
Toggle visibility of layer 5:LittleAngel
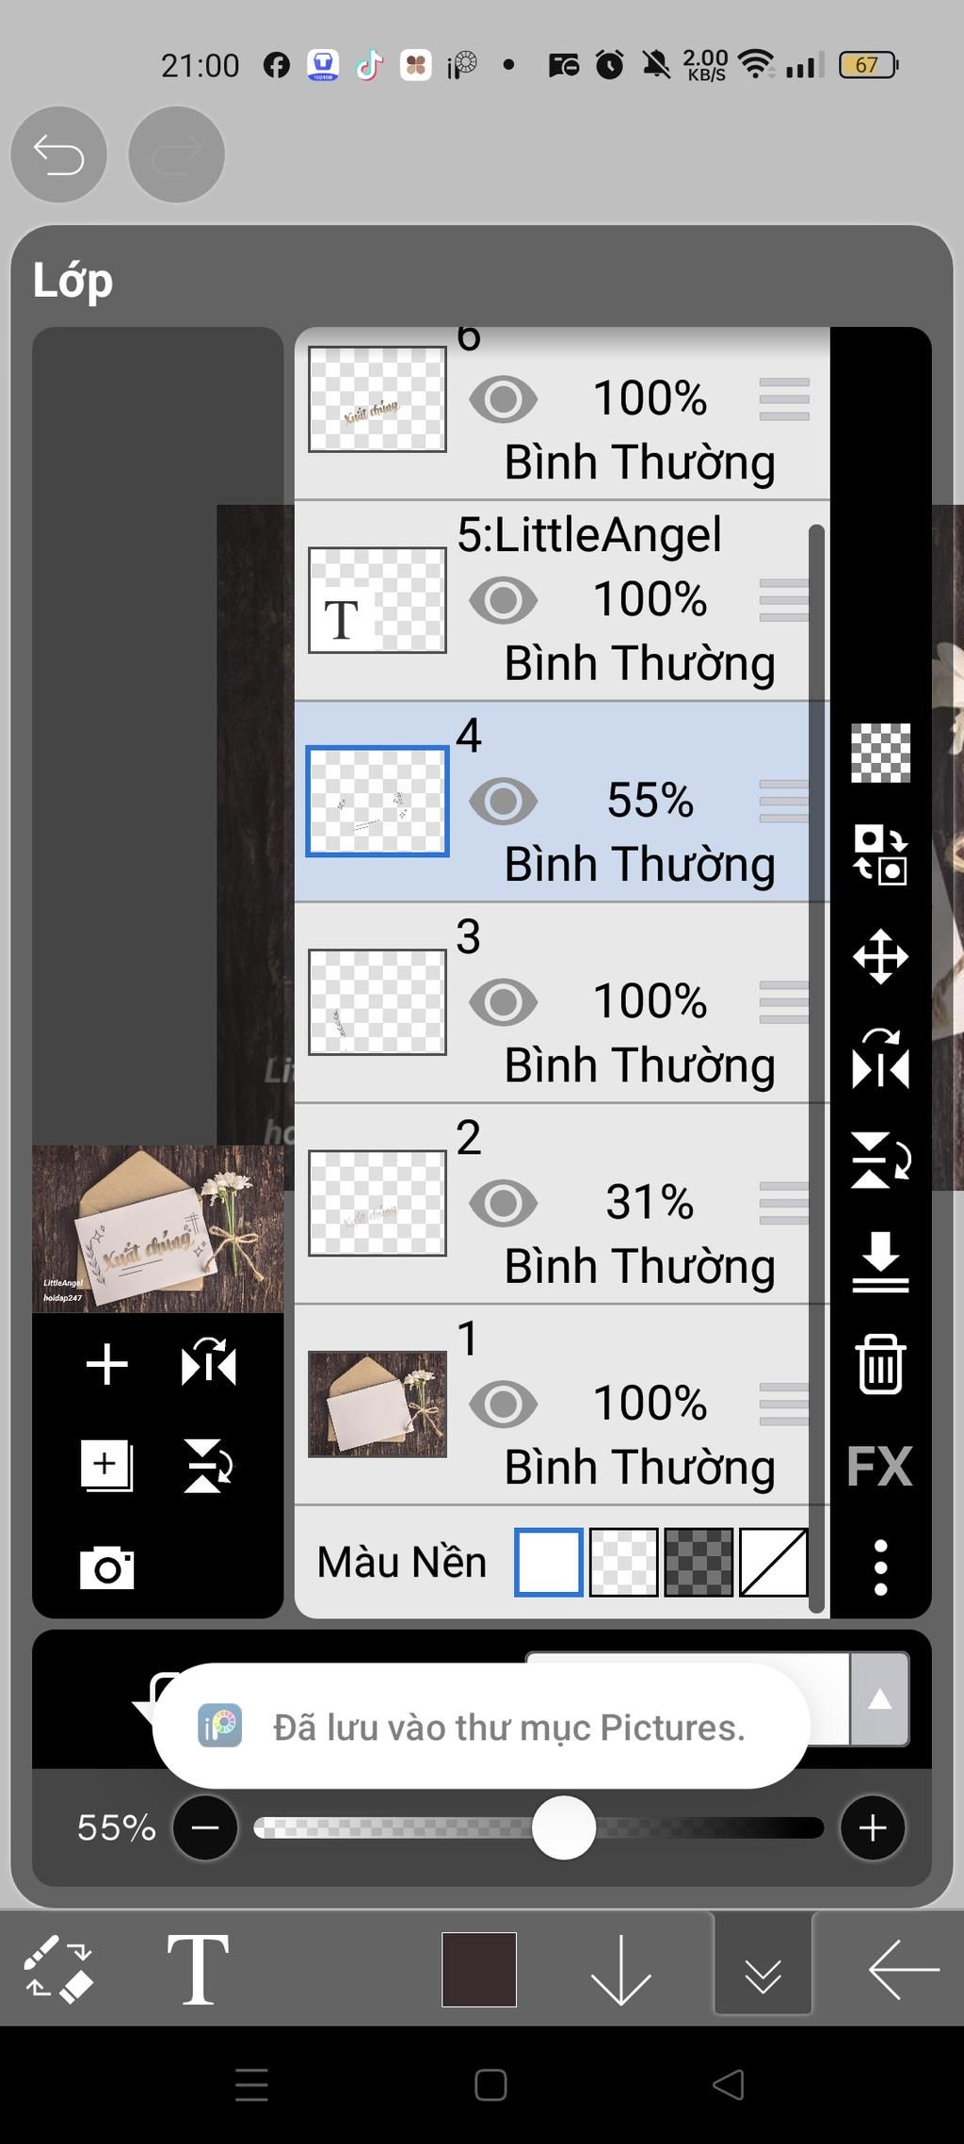click(x=503, y=600)
